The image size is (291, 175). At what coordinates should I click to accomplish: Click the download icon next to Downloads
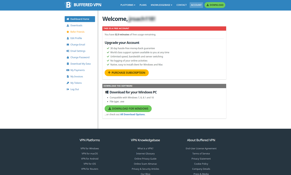click(x=68, y=25)
